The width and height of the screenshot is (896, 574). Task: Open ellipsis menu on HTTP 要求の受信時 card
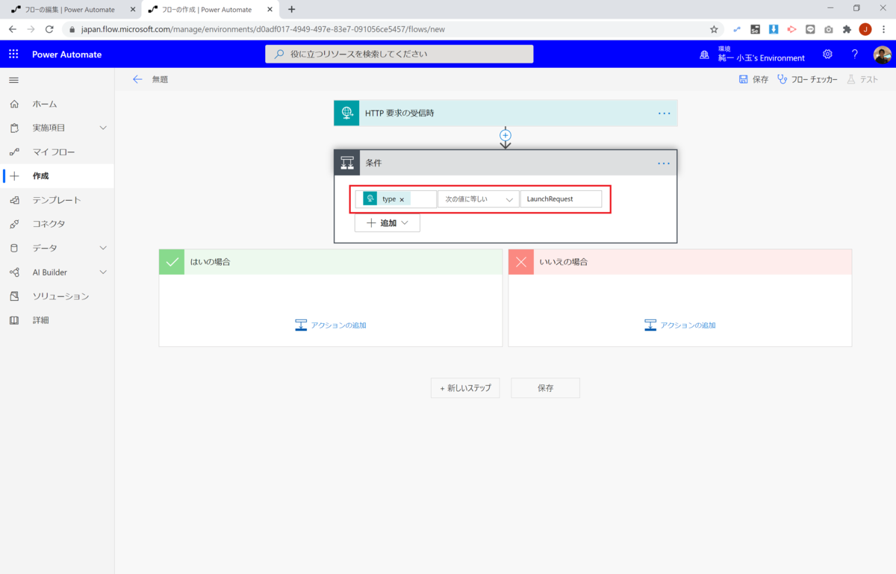(x=664, y=113)
